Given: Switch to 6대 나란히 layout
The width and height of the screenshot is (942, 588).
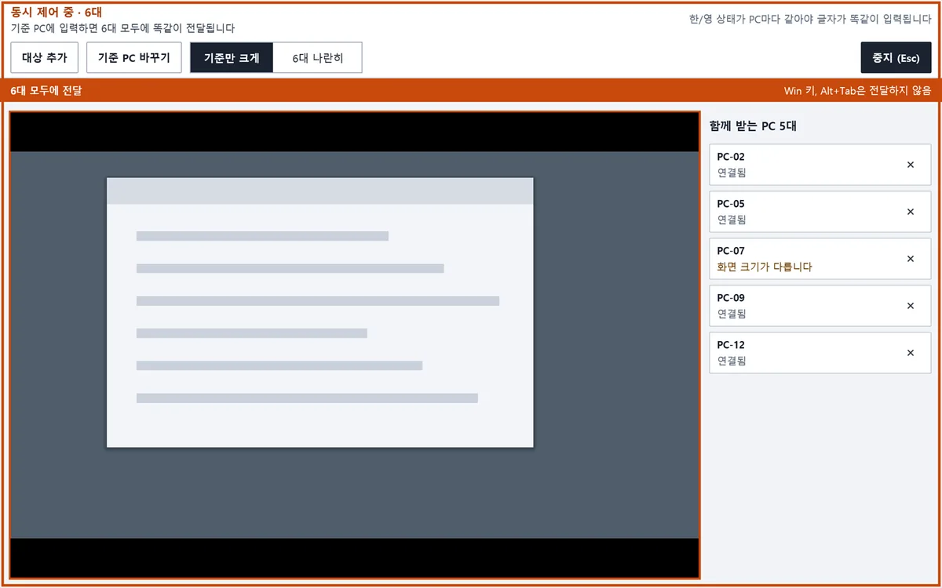Looking at the screenshot, I should coord(317,57).
